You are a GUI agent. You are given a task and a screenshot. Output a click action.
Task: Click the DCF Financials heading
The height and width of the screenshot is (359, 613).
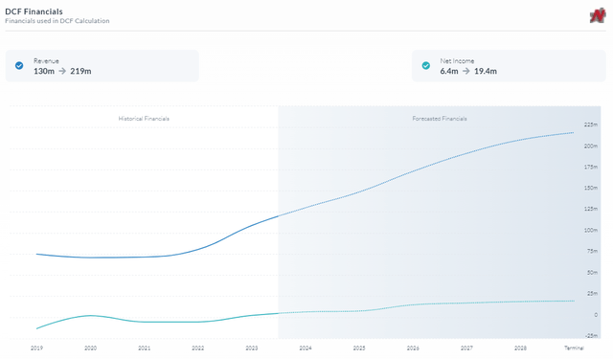coord(34,11)
